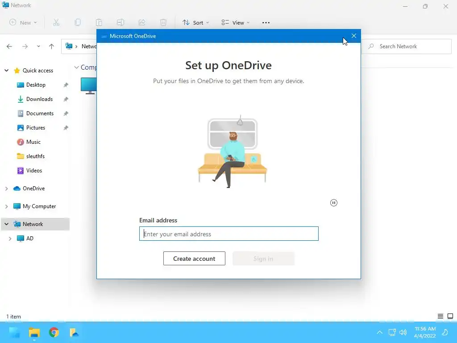Pause the OneDrive setup animation

coord(334,203)
